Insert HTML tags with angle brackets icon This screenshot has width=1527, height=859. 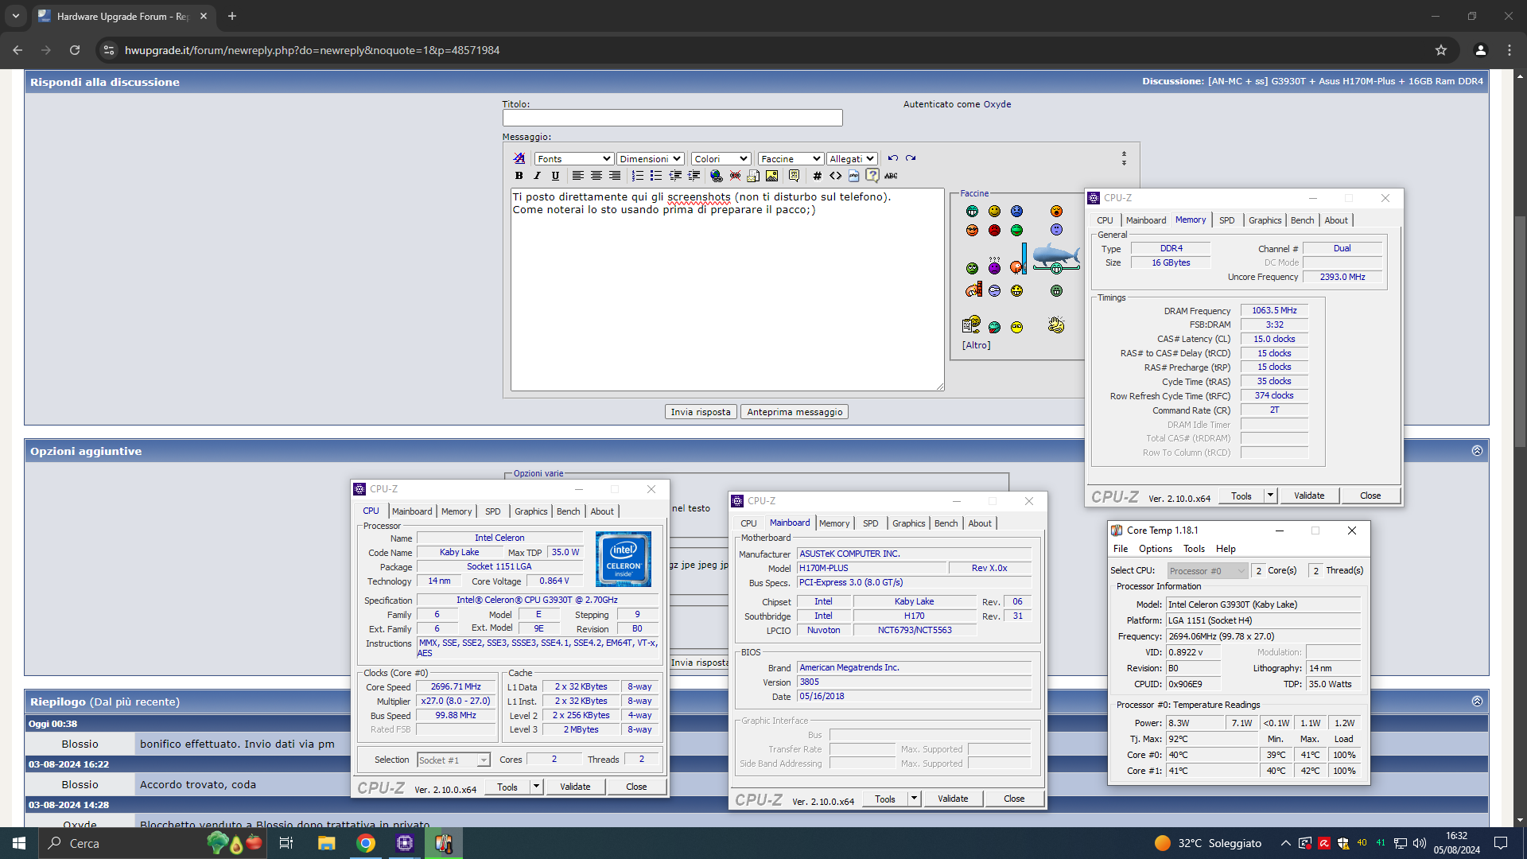tap(835, 176)
